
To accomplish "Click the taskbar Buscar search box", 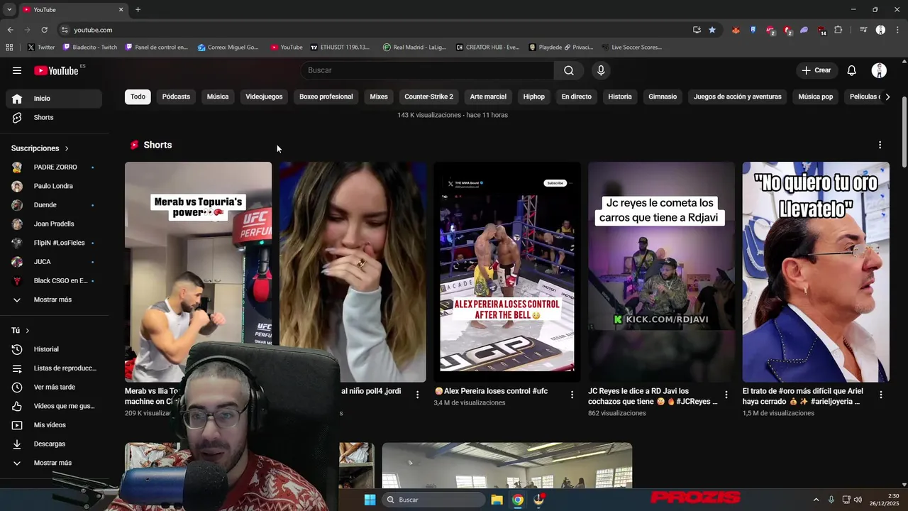I will (434, 500).
